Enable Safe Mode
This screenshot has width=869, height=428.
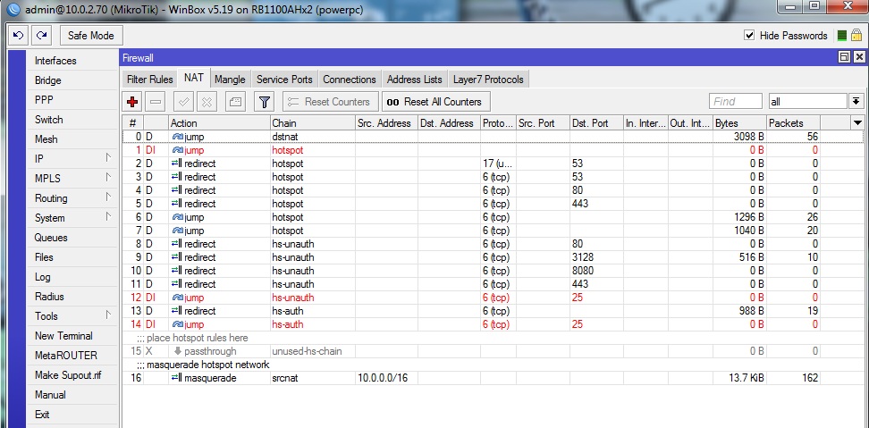(x=91, y=36)
